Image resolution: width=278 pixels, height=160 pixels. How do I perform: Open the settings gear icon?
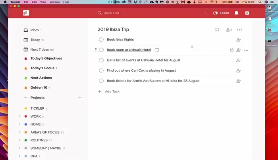pos(247,13)
